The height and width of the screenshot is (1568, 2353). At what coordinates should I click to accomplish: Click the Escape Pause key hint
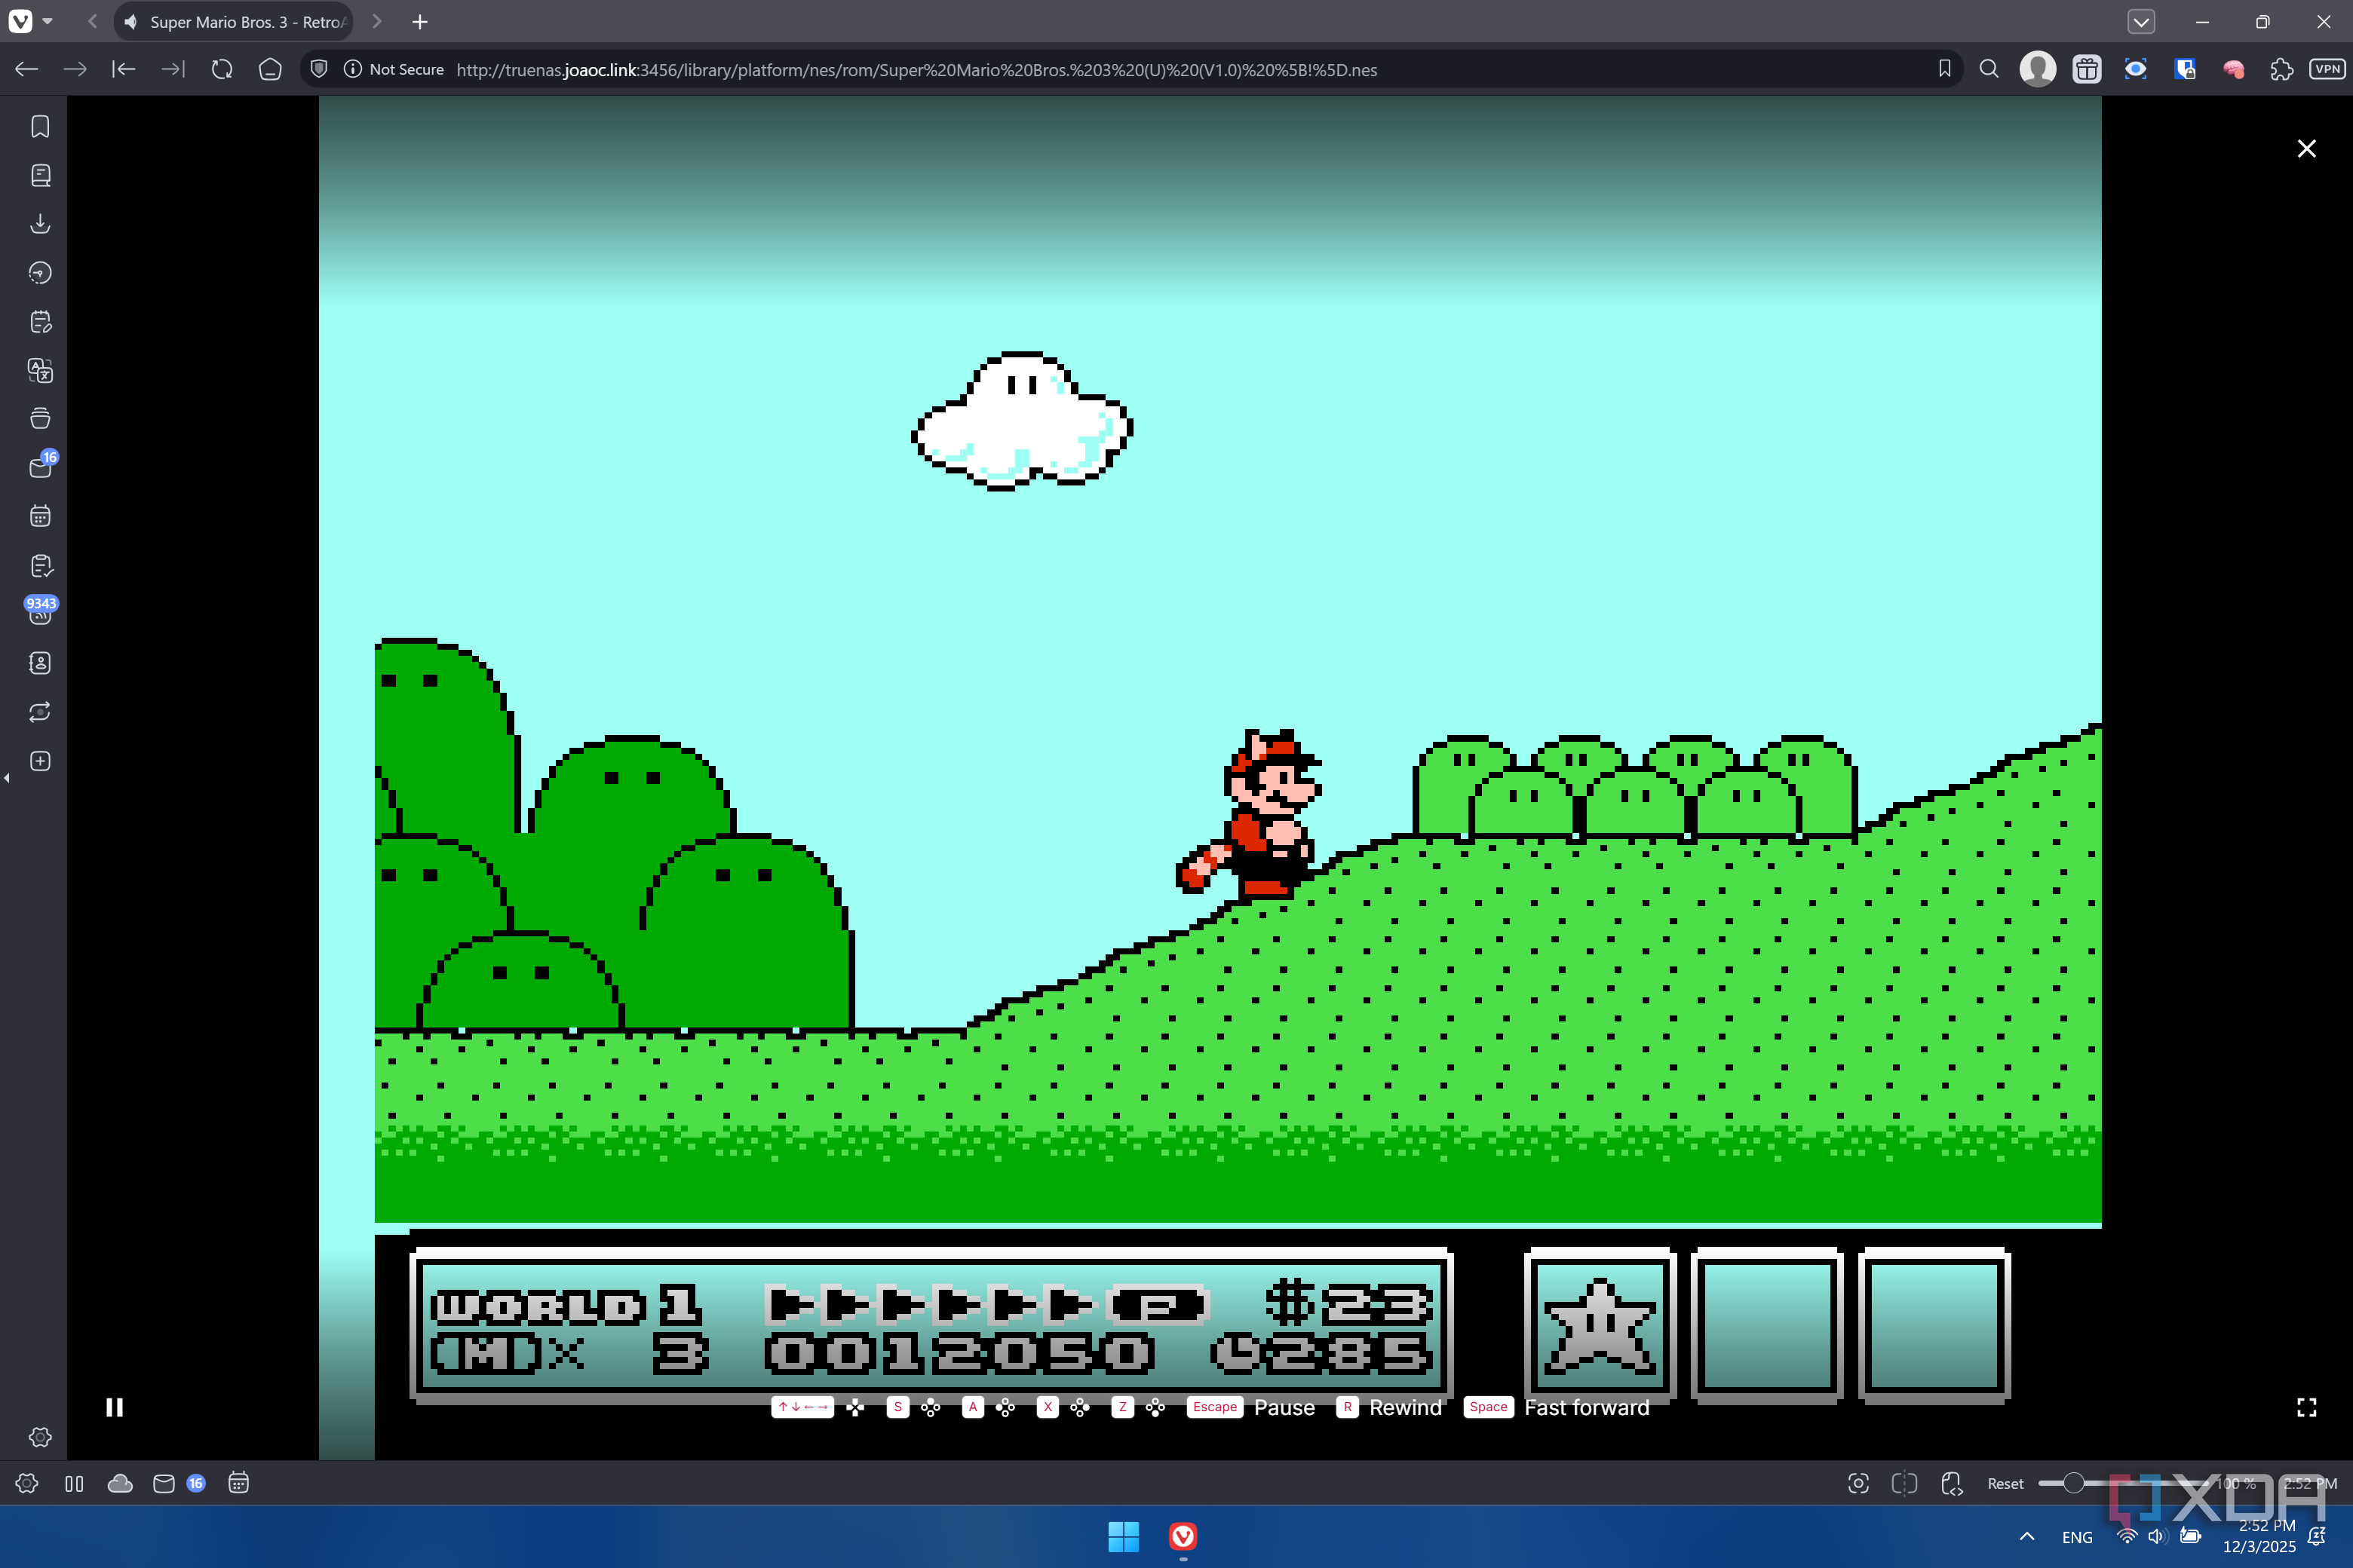pos(1250,1407)
